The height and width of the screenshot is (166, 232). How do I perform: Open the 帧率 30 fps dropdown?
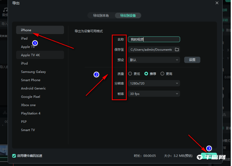pos(154,94)
